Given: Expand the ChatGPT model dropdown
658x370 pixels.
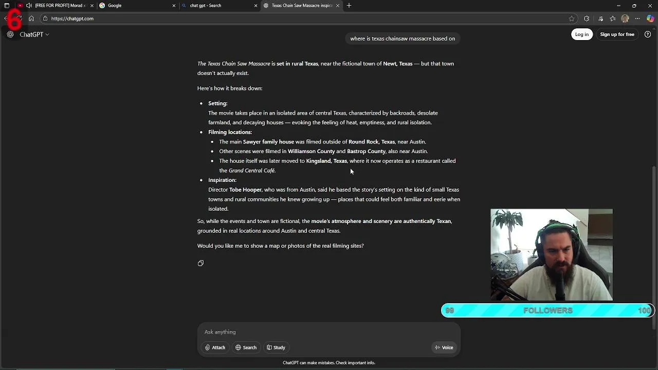Looking at the screenshot, I should pos(34,34).
